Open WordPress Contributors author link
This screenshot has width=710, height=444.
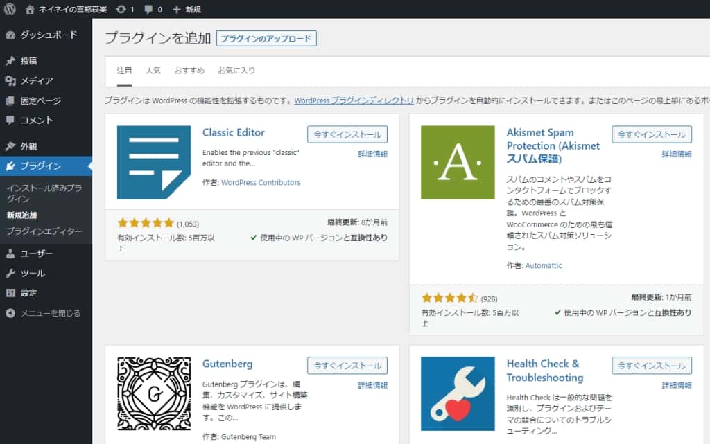point(261,183)
